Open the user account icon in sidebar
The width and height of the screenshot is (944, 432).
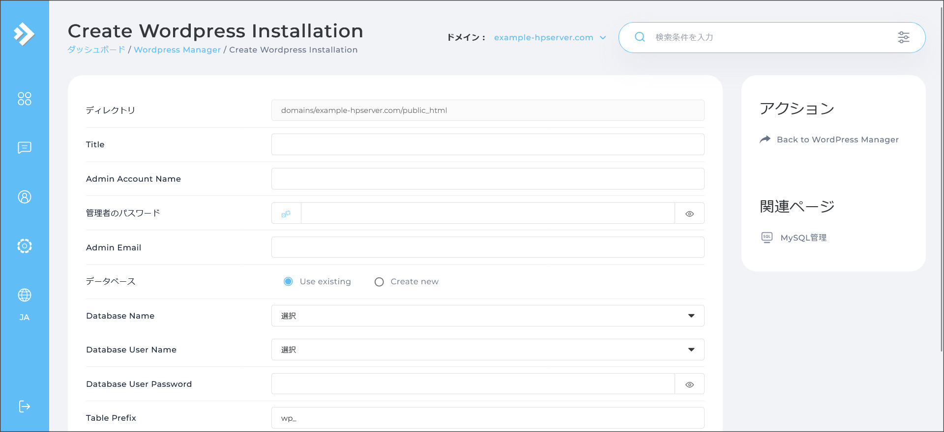[24, 197]
